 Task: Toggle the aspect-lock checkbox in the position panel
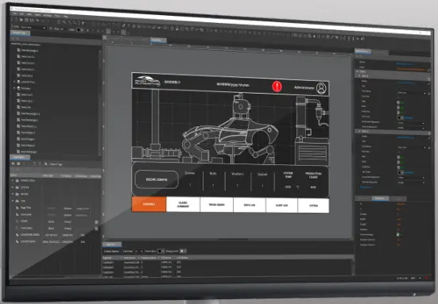pyautogui.click(x=397, y=235)
